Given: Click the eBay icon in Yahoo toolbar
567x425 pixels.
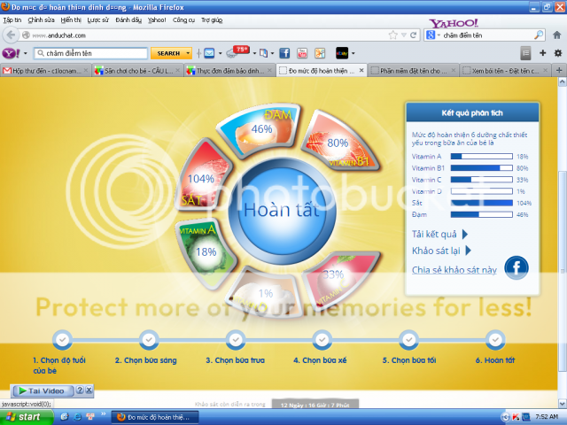Looking at the screenshot, I should pyautogui.click(x=341, y=53).
